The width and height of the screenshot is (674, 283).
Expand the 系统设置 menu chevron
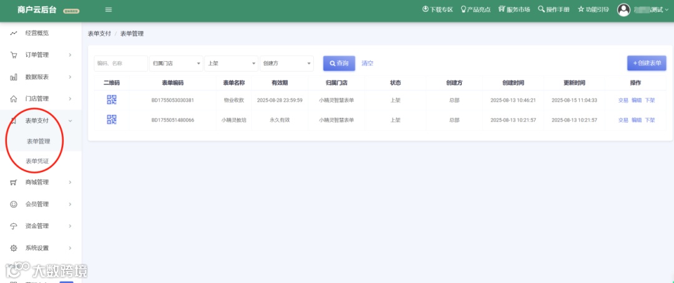coord(70,248)
